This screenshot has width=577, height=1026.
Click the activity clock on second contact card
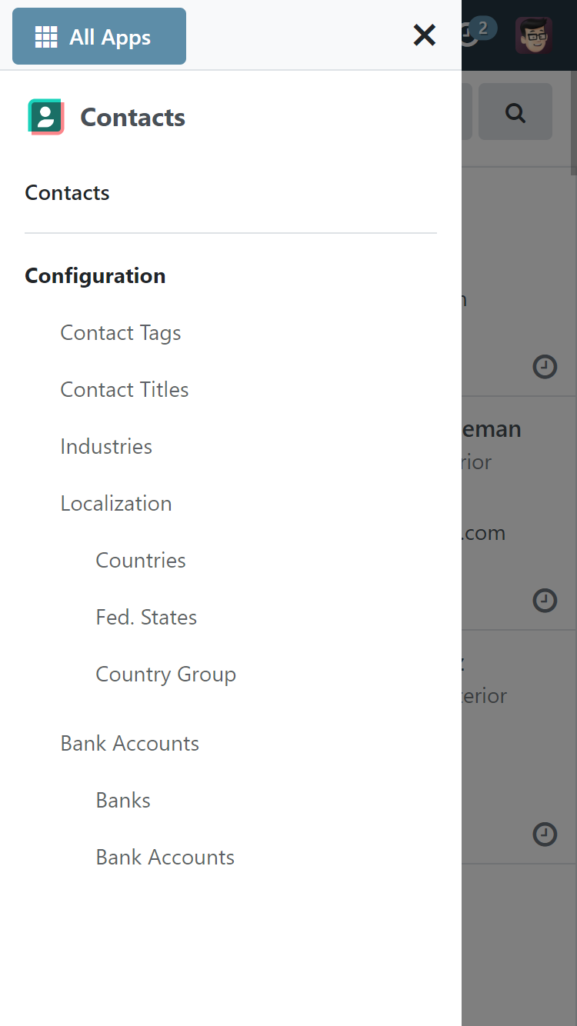(x=545, y=600)
